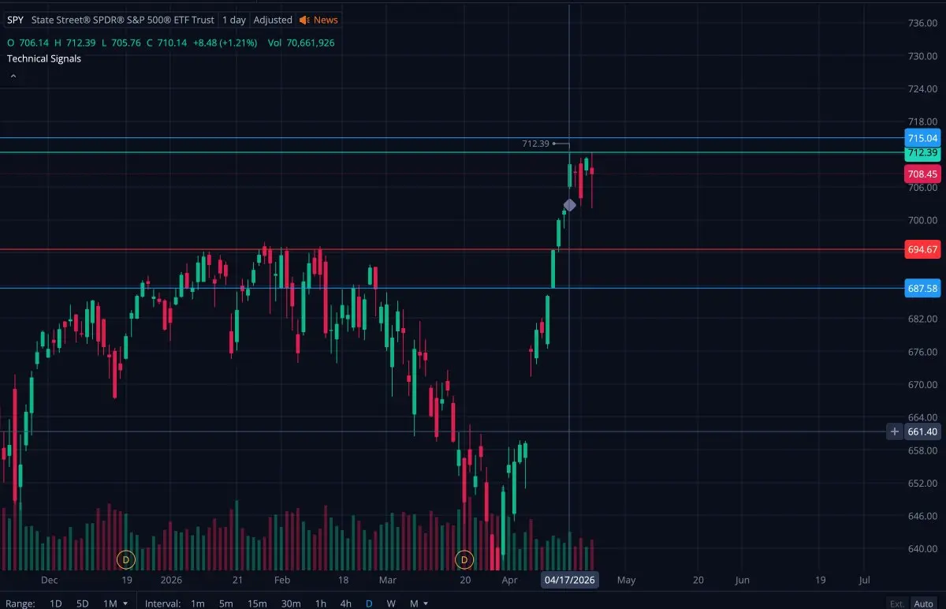The height and width of the screenshot is (609, 946).
Task: Select the 715.04 blue price line label
Action: [x=922, y=138]
